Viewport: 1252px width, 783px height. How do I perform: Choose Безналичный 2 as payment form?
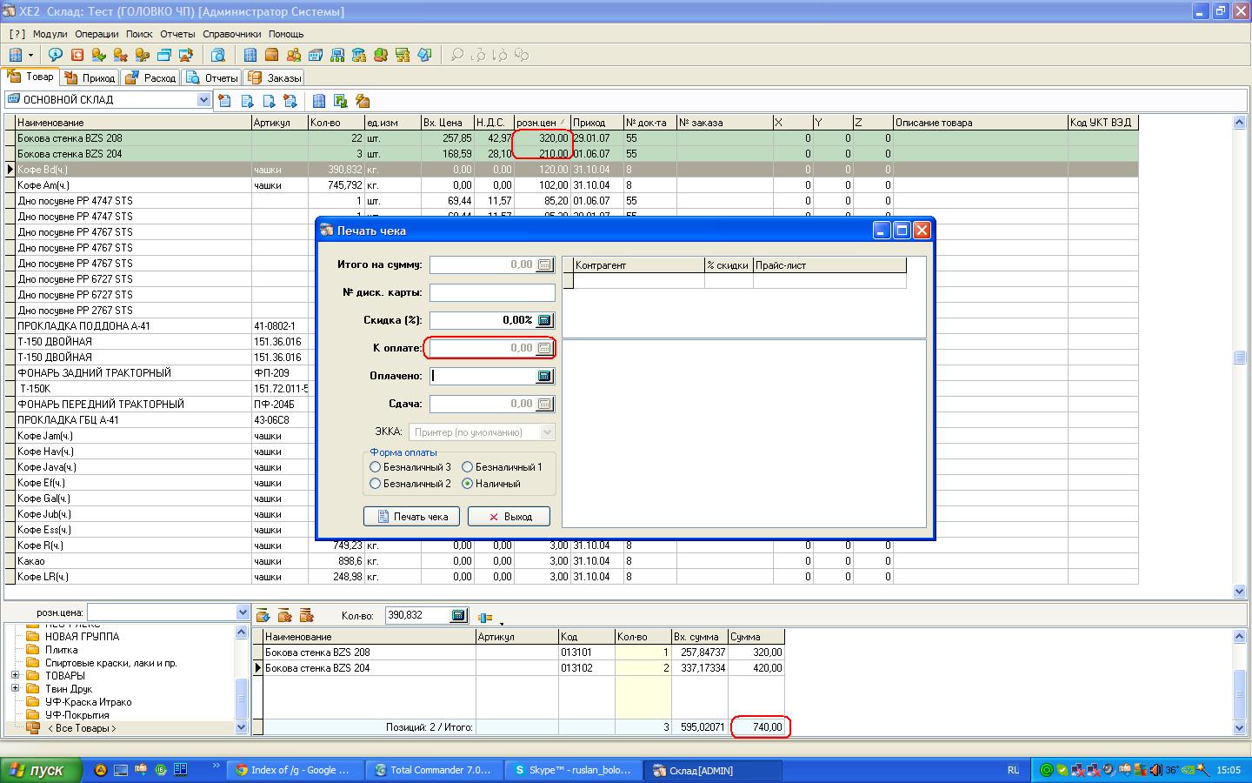pyautogui.click(x=376, y=484)
